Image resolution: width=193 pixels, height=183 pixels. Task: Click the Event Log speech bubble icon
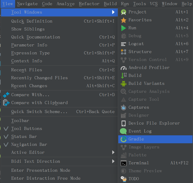[123, 131]
